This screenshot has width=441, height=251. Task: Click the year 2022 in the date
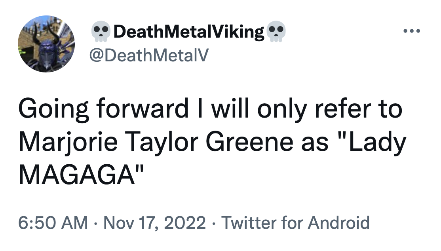(x=187, y=223)
